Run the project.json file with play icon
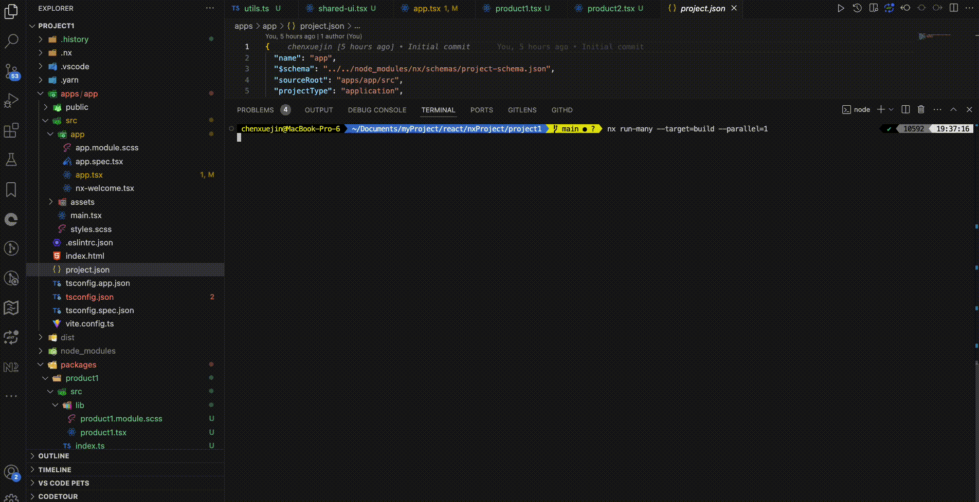The width and height of the screenshot is (979, 502). click(x=841, y=8)
